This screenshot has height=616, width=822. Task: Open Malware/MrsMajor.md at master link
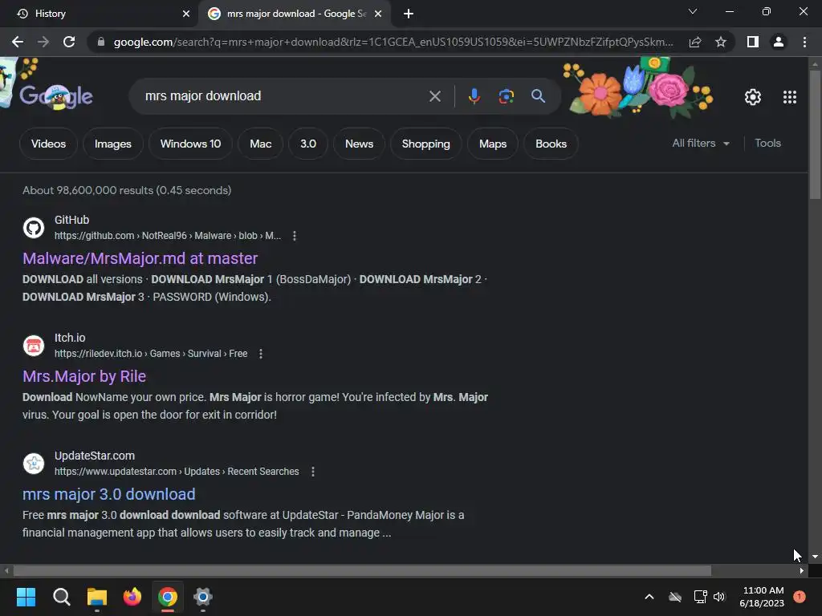[140, 258]
